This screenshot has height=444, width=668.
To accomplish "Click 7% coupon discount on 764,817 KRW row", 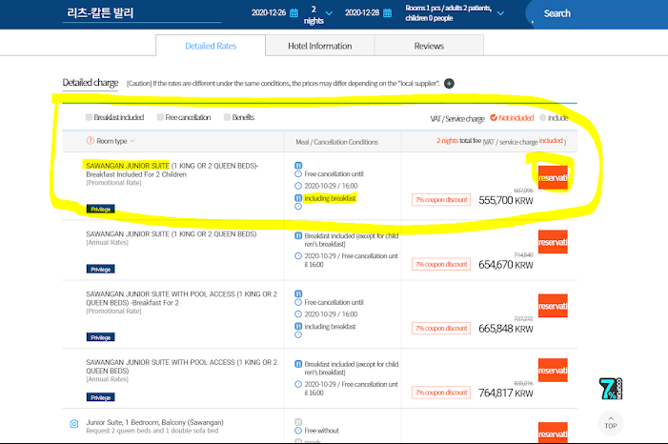I will 441,393.
